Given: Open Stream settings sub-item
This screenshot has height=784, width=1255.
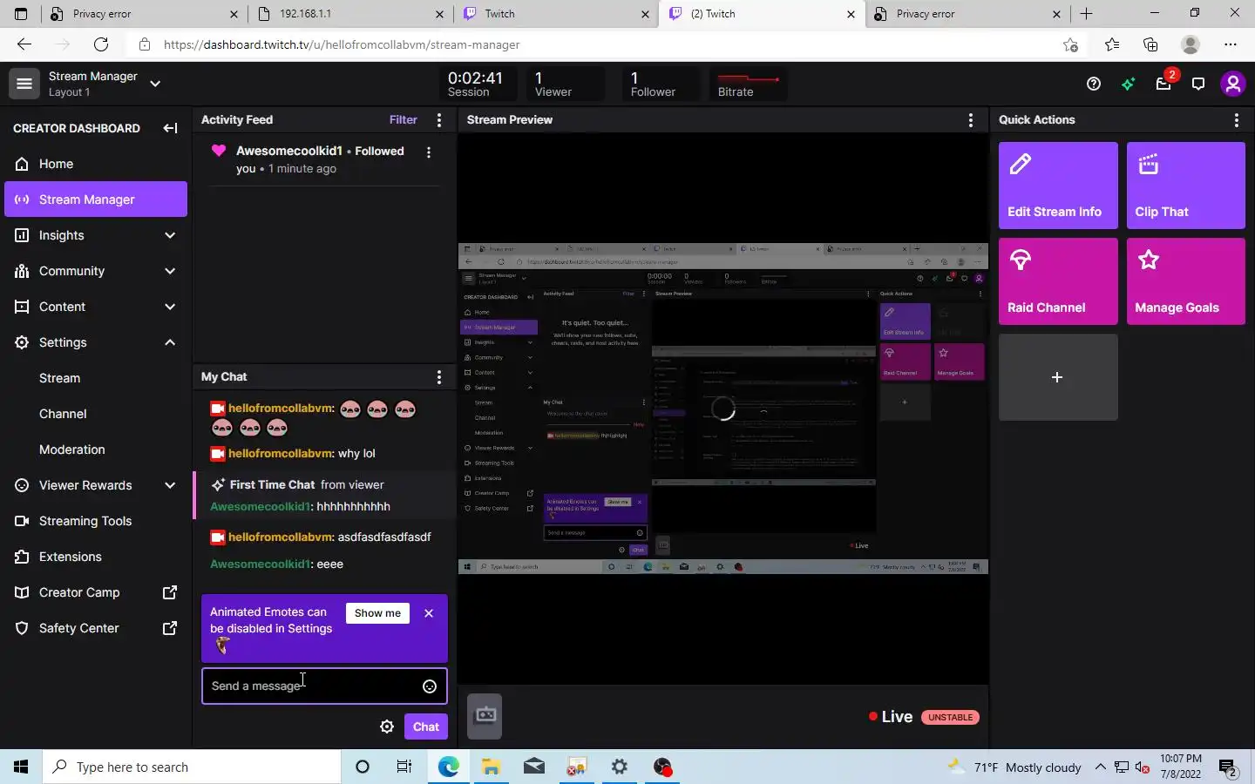Looking at the screenshot, I should (59, 378).
